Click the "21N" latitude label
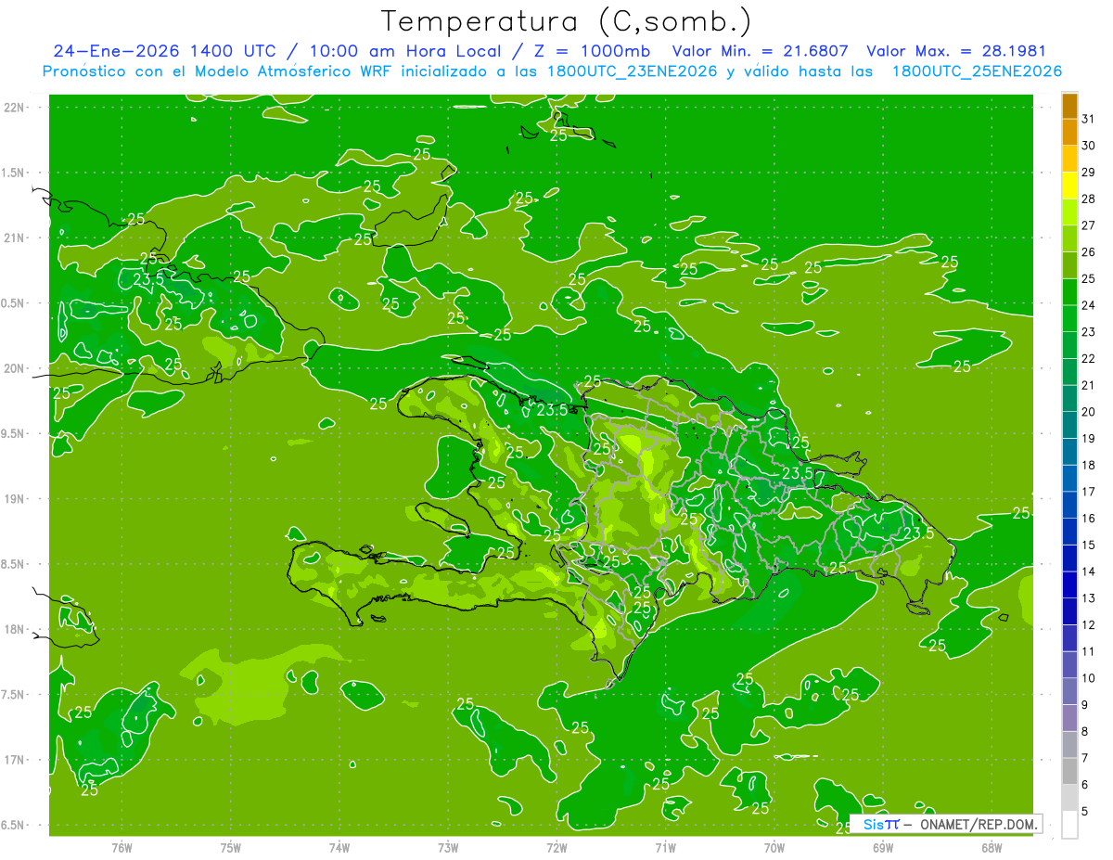Viewport: 1113px width, 860px height. pyautogui.click(x=15, y=237)
